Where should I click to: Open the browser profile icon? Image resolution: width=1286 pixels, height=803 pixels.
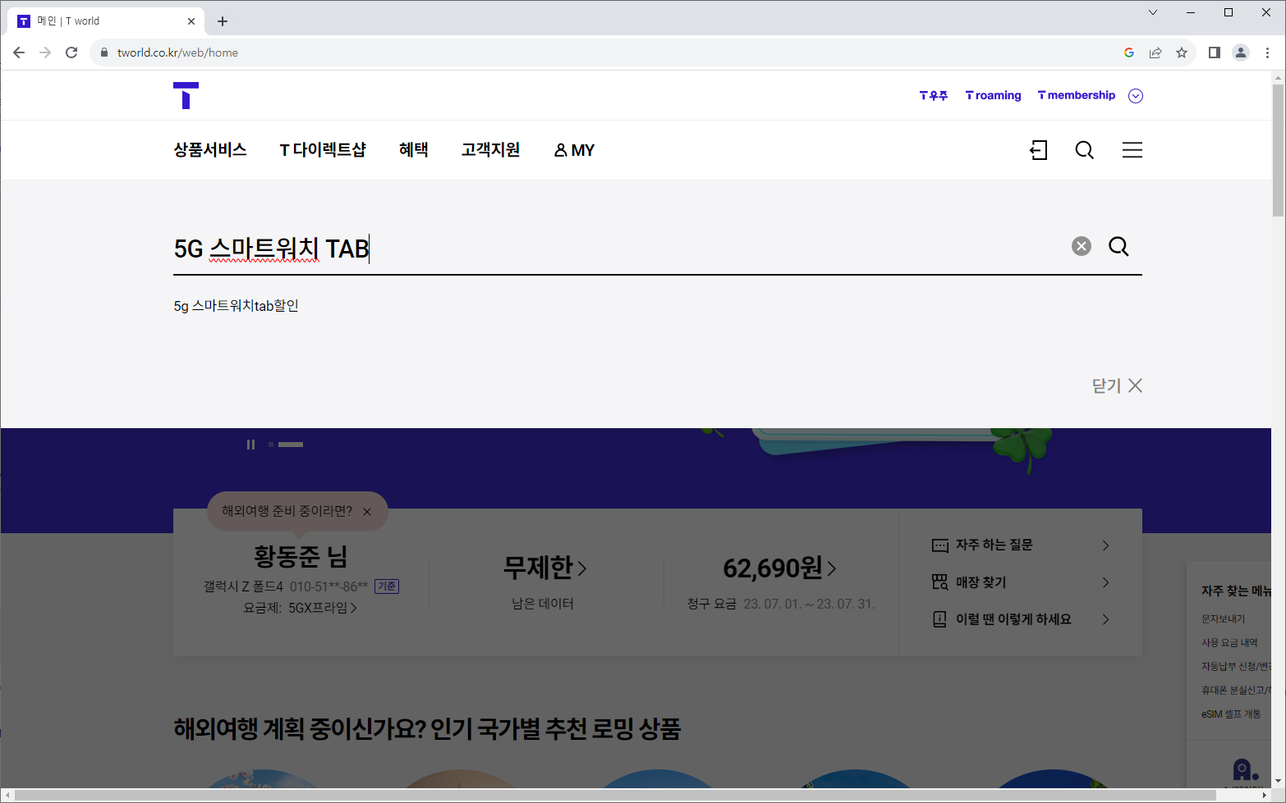click(1241, 52)
